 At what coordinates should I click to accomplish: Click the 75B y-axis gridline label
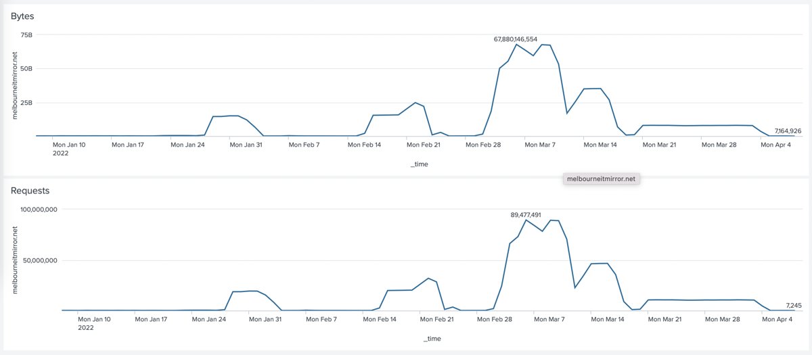25,34
